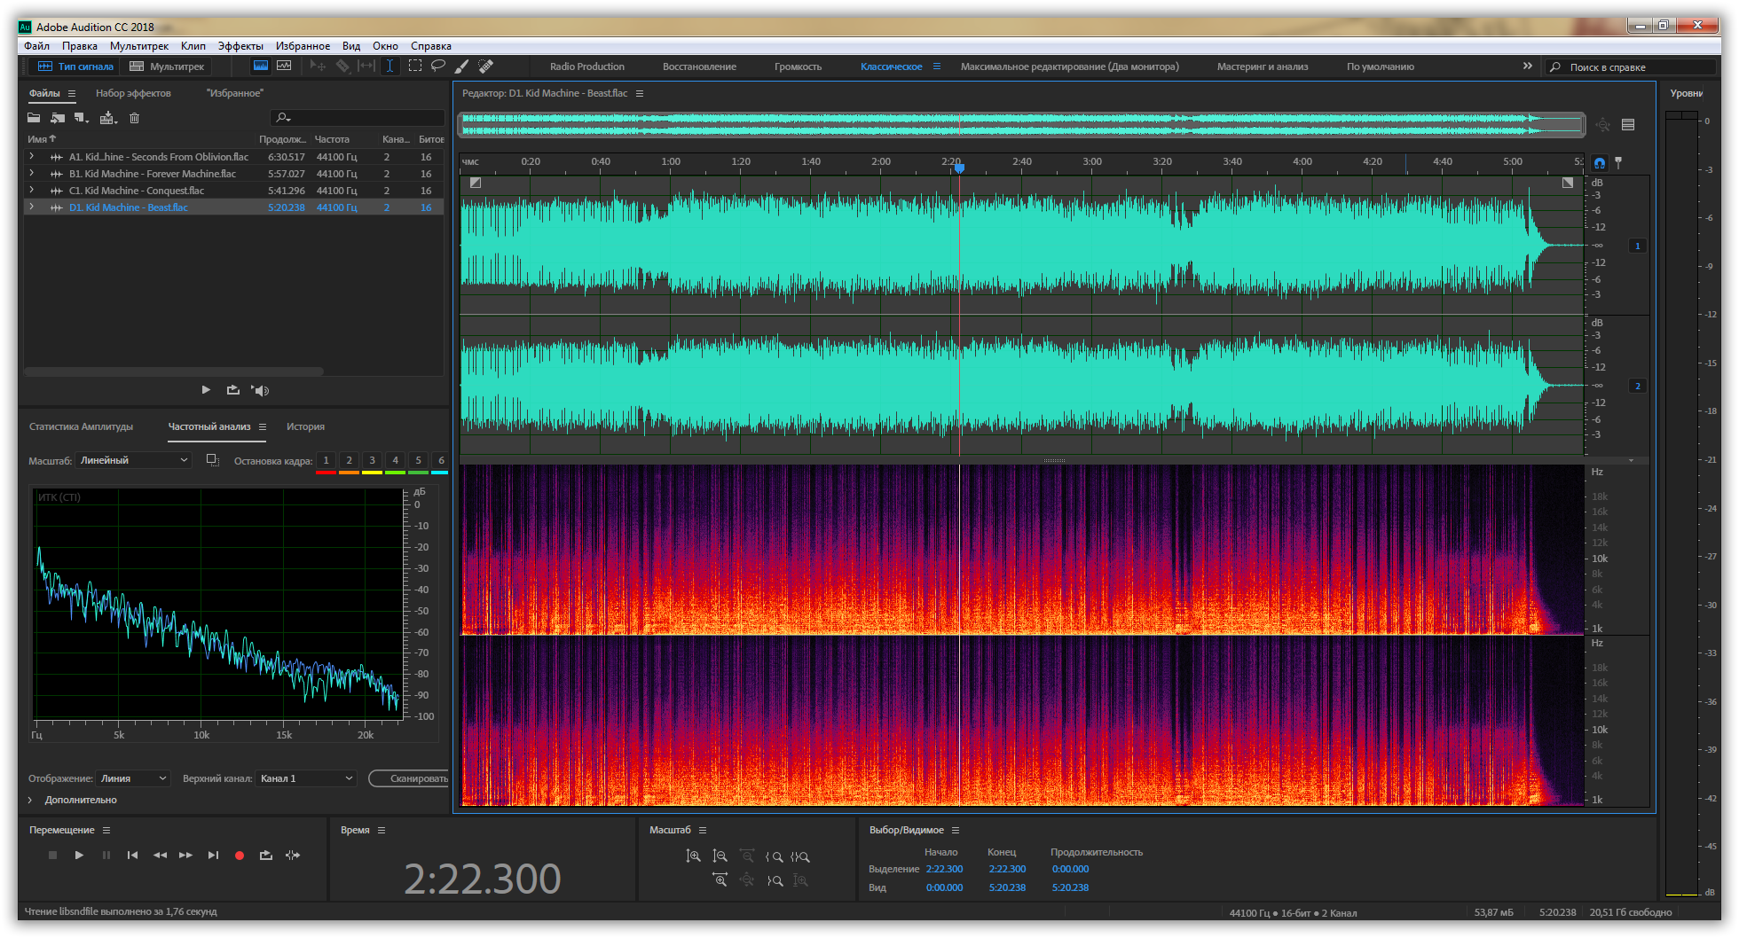Move playhead to next marker
The height and width of the screenshot is (938, 1739).
click(213, 856)
